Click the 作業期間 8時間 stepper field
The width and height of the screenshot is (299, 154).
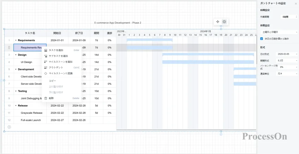click(289, 17)
